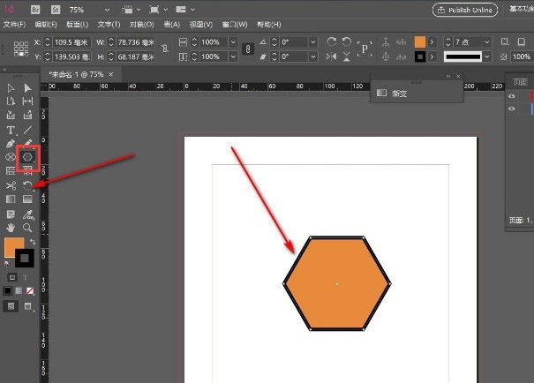This screenshot has height=383, width=534.
Task: Select the Line tool
Action: pyautogui.click(x=27, y=130)
